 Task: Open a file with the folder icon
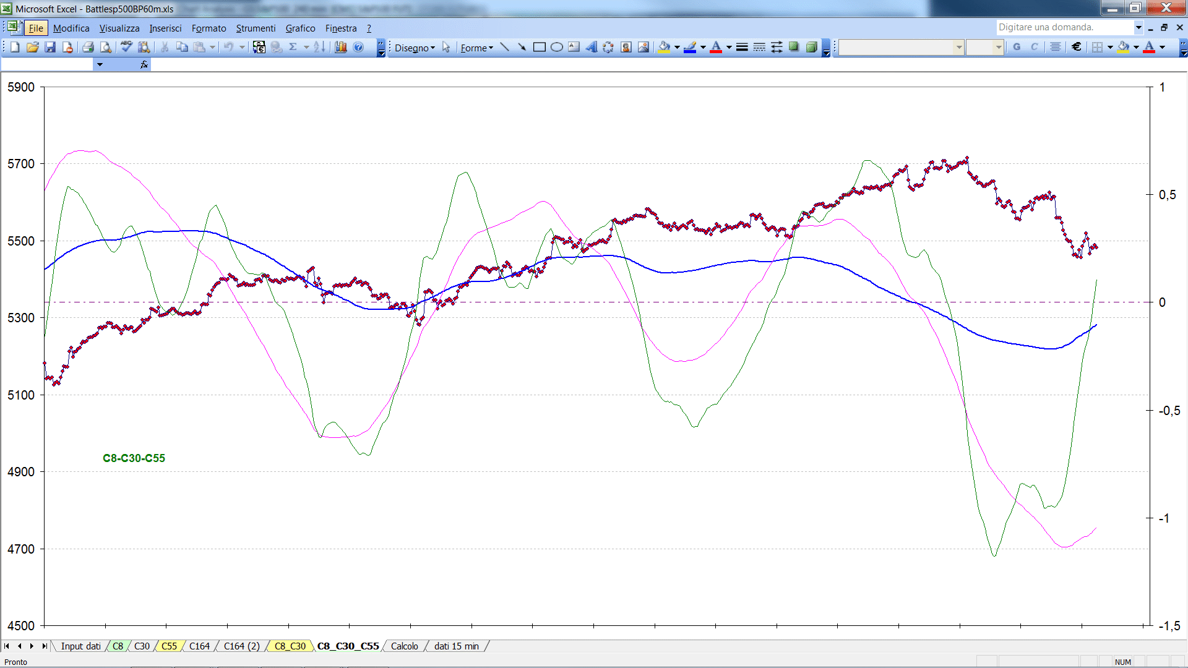32,47
